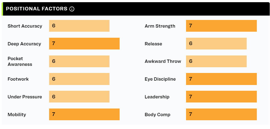Viewport: 270px width, 129px height.
Task: Click the Pocket Awareness label text
Action: (20, 61)
